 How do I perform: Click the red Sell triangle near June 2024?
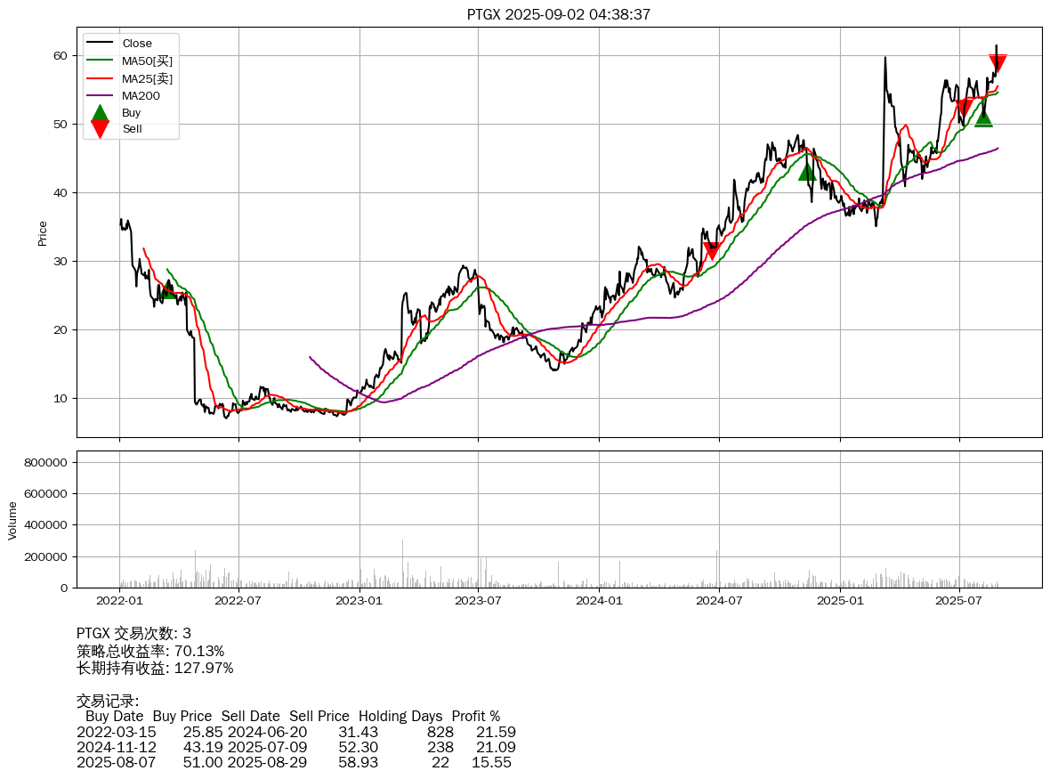point(711,251)
